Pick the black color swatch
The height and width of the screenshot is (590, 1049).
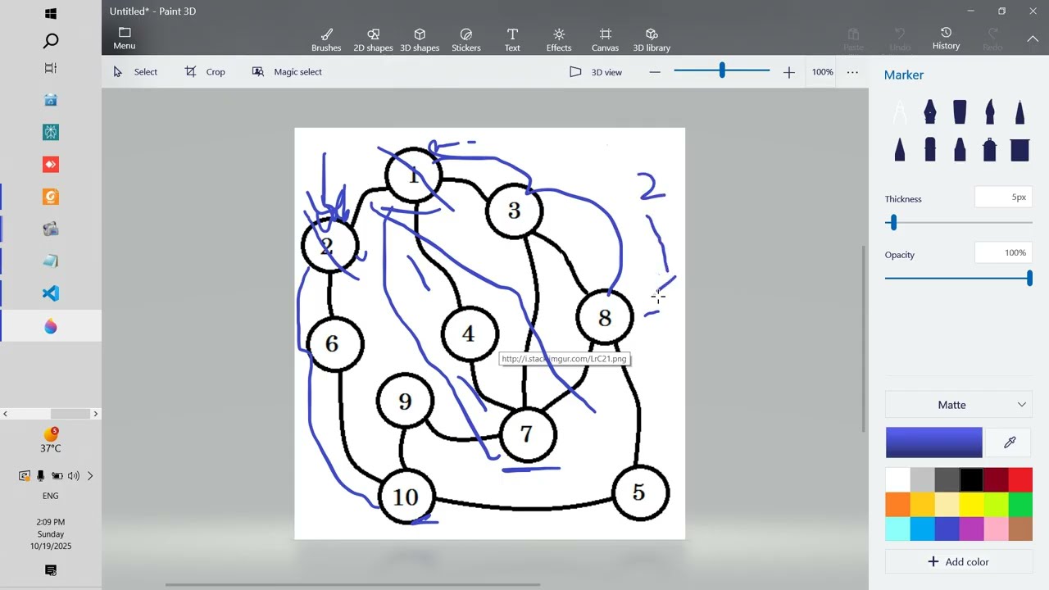pos(971,480)
